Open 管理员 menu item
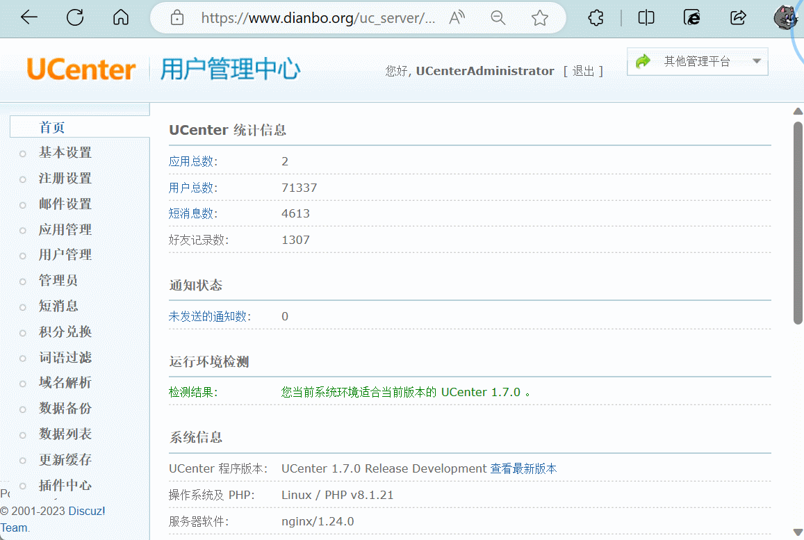Viewport: 804px width, 540px height. point(58,280)
